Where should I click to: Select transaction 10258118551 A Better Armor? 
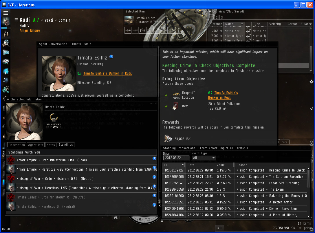pyautogui.click(x=235, y=202)
